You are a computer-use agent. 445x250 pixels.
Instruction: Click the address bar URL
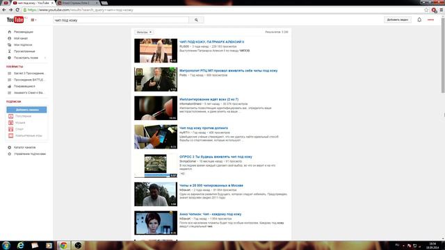point(81,10)
